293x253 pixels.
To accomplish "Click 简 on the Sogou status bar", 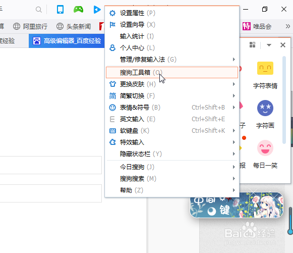I will [x=211, y=200].
